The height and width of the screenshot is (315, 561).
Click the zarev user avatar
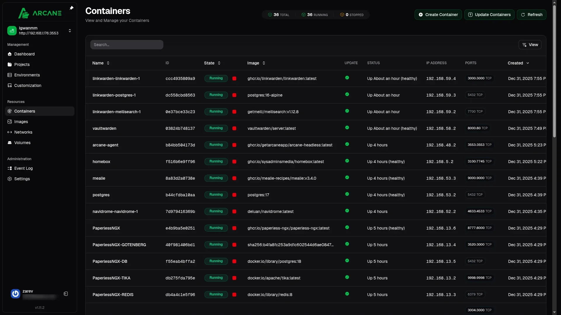[x=15, y=293]
